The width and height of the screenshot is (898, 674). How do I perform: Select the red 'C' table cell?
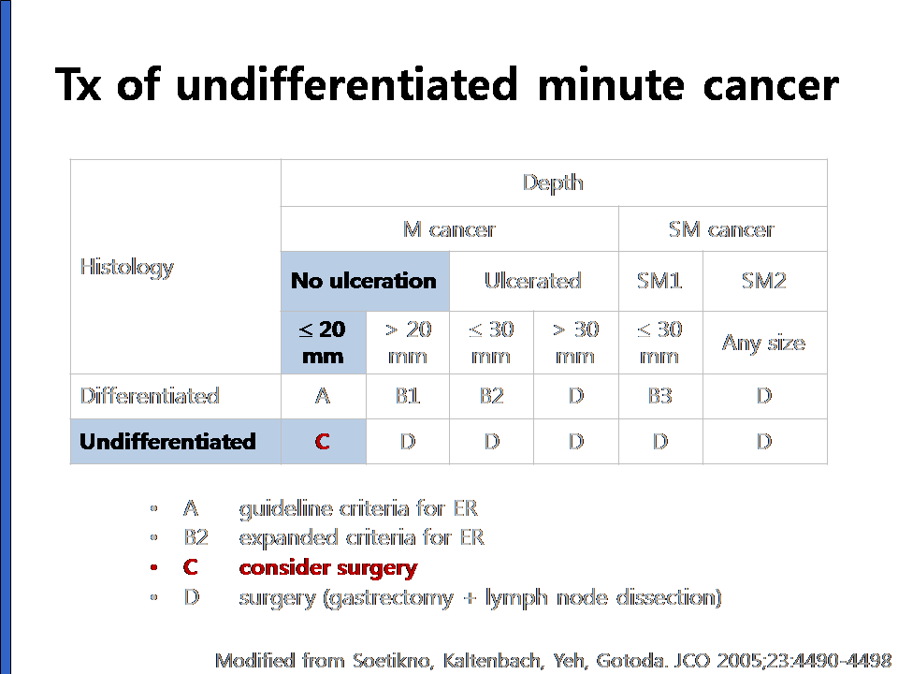pyautogui.click(x=323, y=441)
